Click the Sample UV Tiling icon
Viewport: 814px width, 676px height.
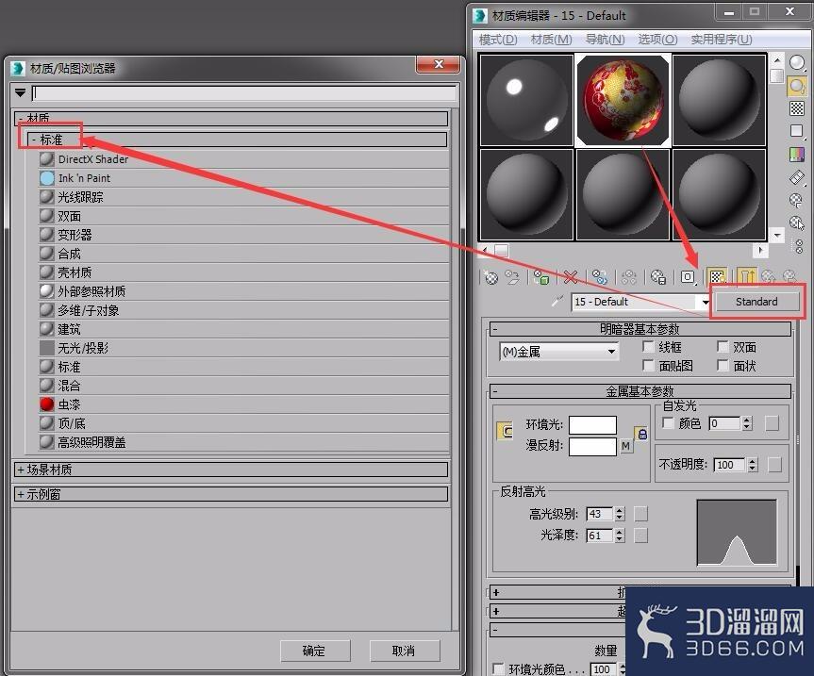click(797, 131)
